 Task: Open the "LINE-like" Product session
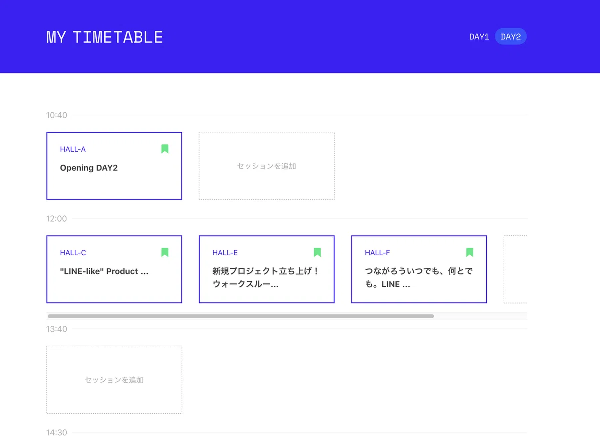tap(114, 269)
